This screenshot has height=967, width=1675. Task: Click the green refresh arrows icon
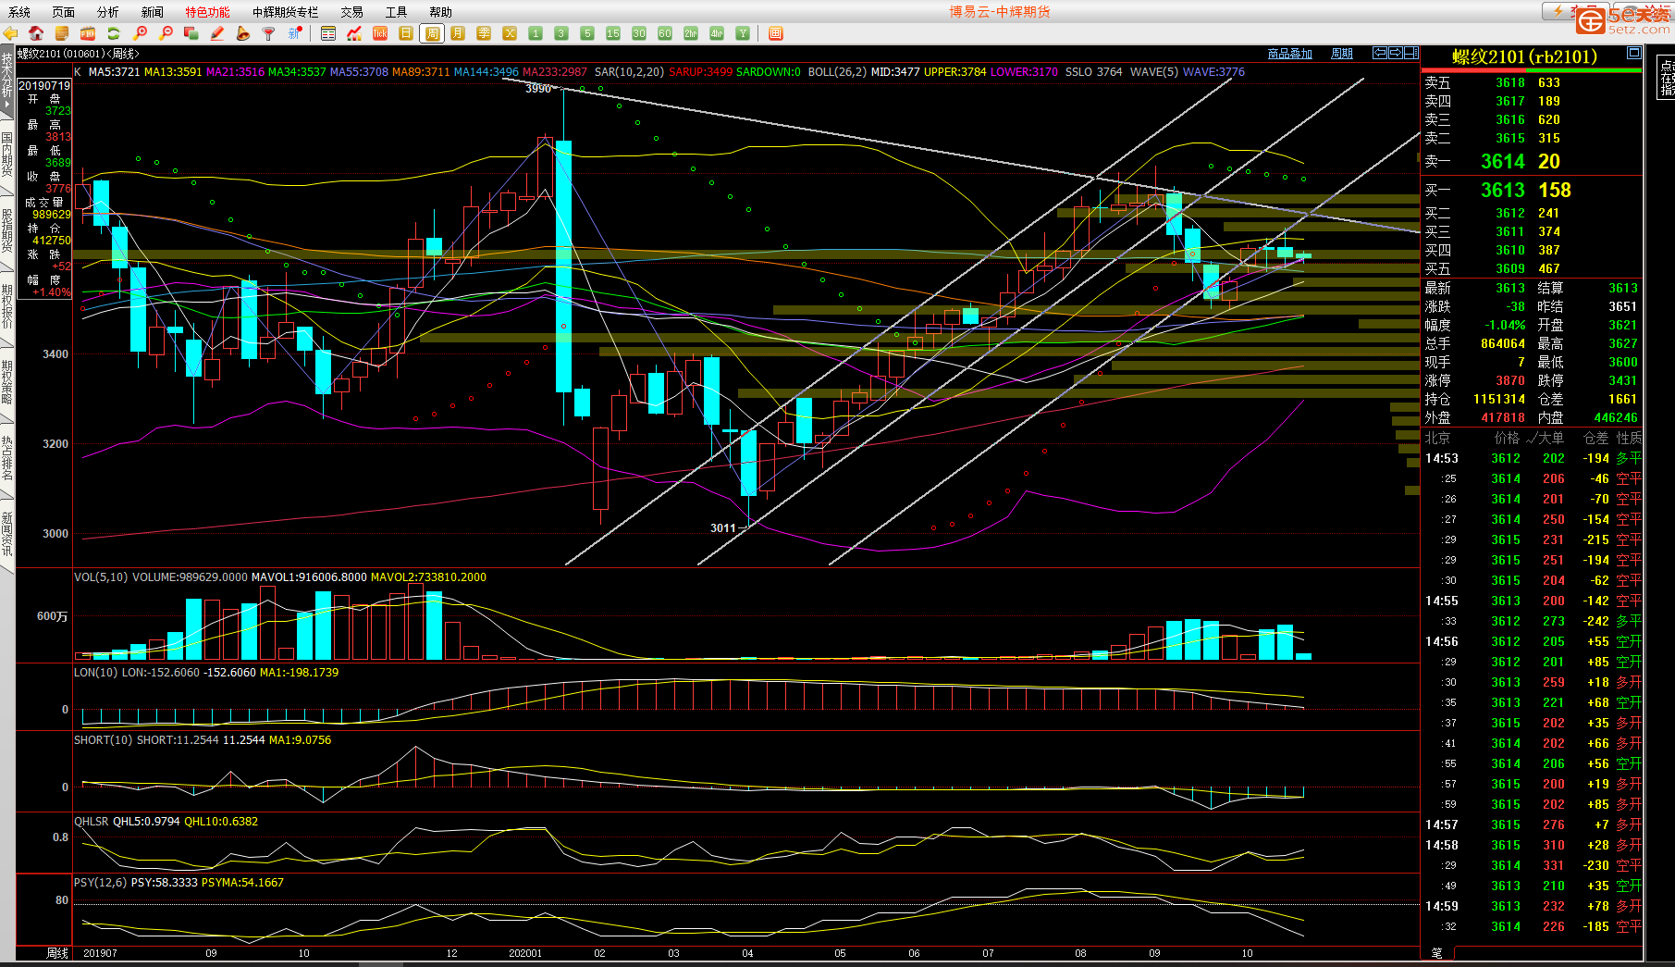114,33
